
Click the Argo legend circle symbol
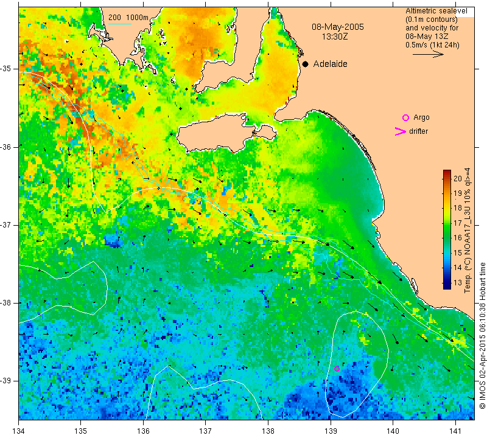(x=405, y=117)
